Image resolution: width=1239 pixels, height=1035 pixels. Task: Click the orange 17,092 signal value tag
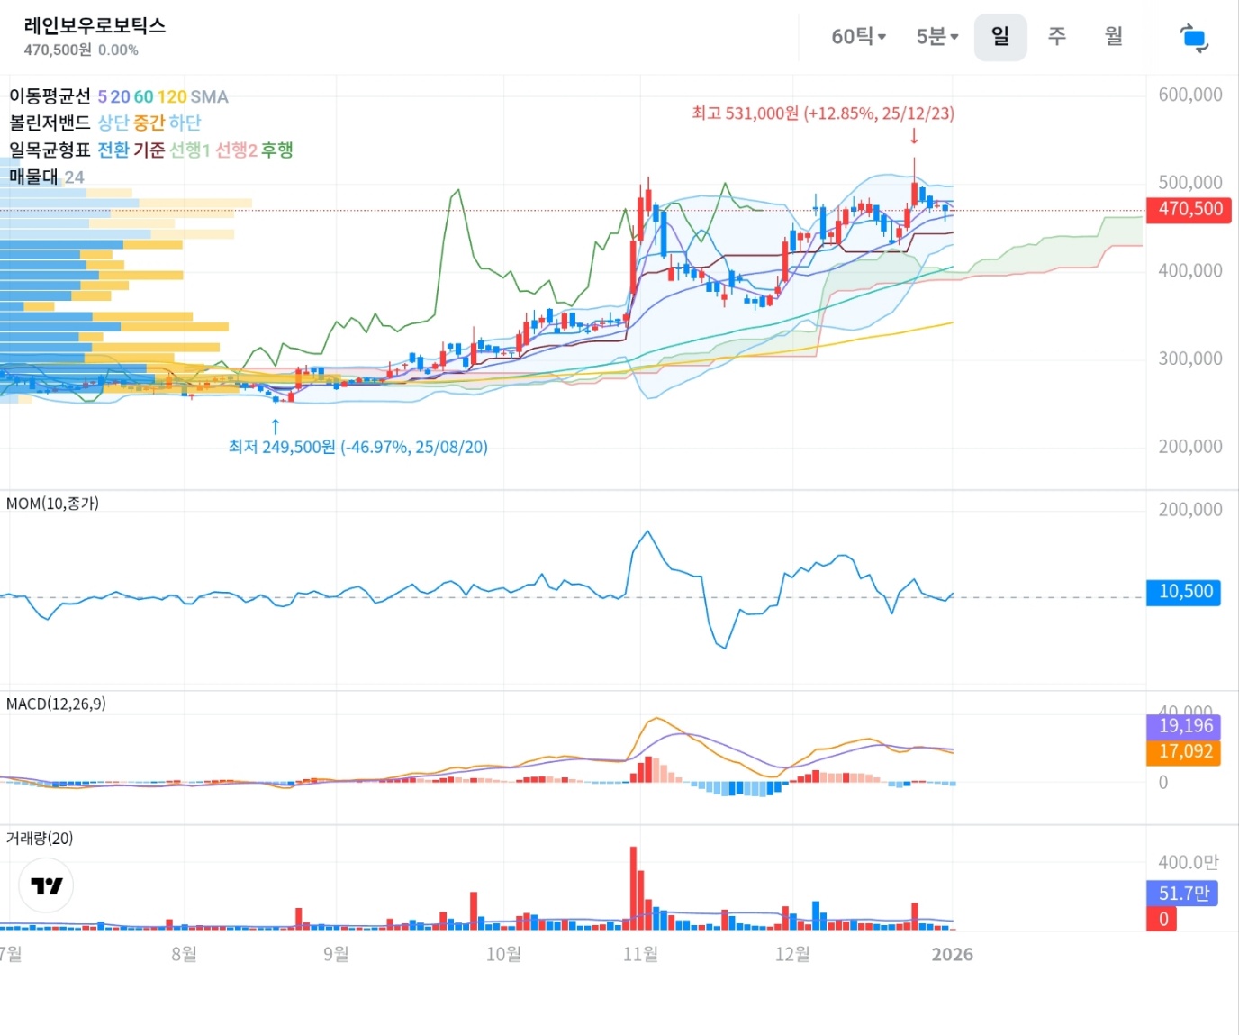tap(1183, 752)
